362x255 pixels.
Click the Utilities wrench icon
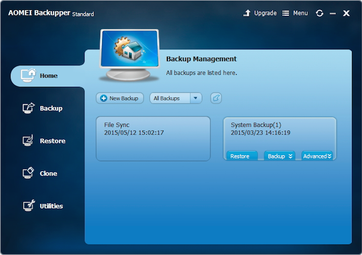pos(29,205)
